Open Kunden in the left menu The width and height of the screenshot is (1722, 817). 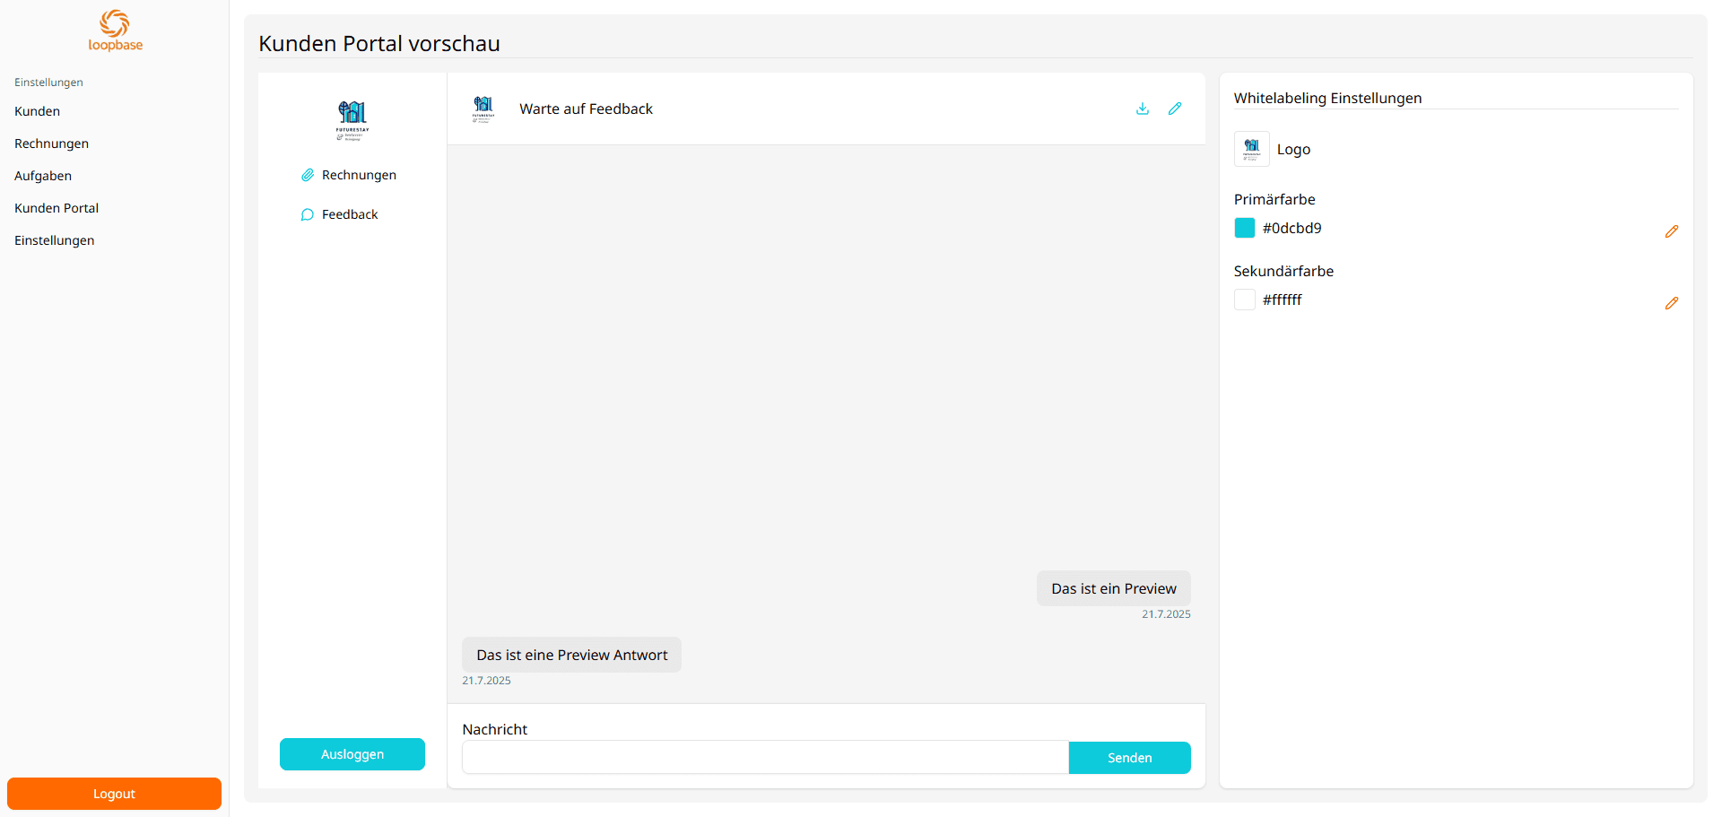38,111
